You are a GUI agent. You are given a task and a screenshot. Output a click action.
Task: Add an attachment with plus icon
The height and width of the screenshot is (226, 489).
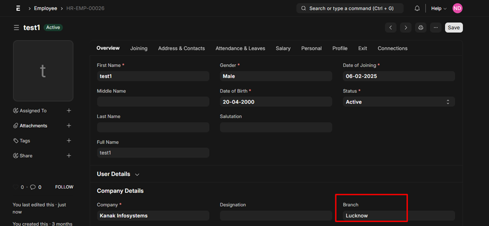(x=69, y=125)
